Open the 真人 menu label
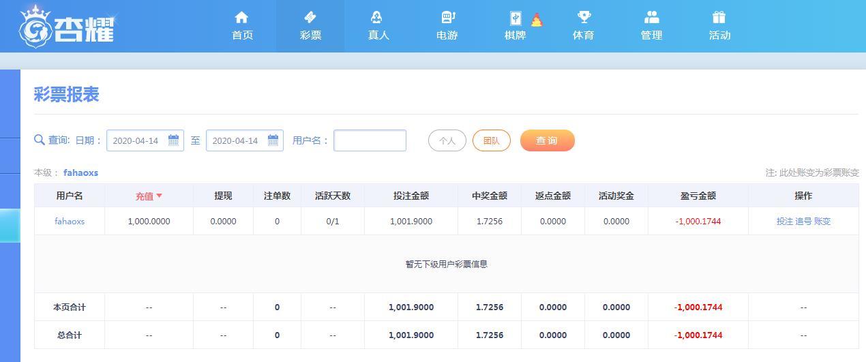The width and height of the screenshot is (866, 362). (378, 35)
